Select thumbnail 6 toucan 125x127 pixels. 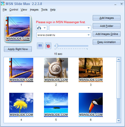click(91, 105)
